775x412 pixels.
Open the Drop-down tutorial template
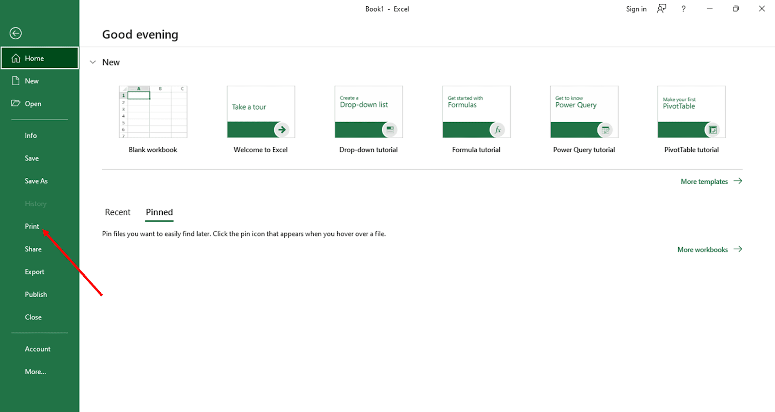pyautogui.click(x=369, y=120)
